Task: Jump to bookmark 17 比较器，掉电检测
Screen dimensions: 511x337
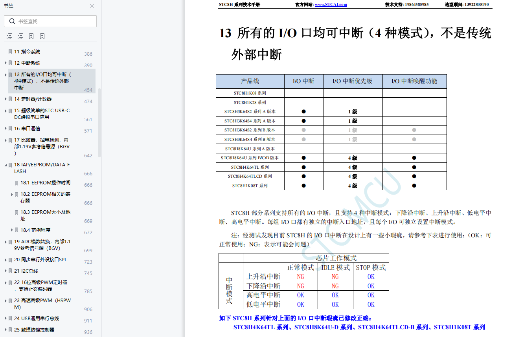Action: (42, 146)
